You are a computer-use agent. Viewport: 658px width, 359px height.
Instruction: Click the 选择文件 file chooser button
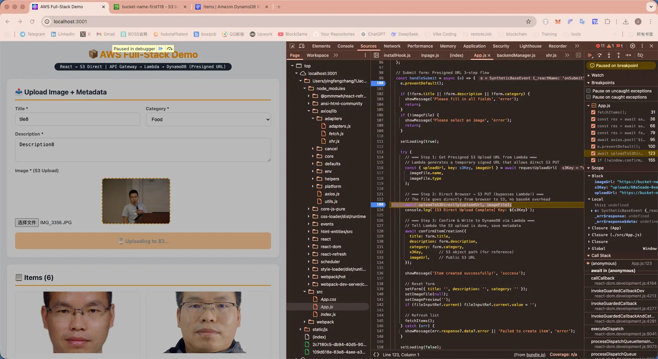[x=27, y=222]
